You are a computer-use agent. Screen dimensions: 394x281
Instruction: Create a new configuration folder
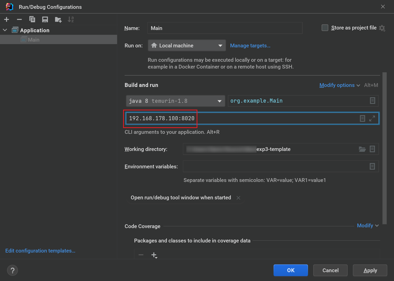pos(58,19)
